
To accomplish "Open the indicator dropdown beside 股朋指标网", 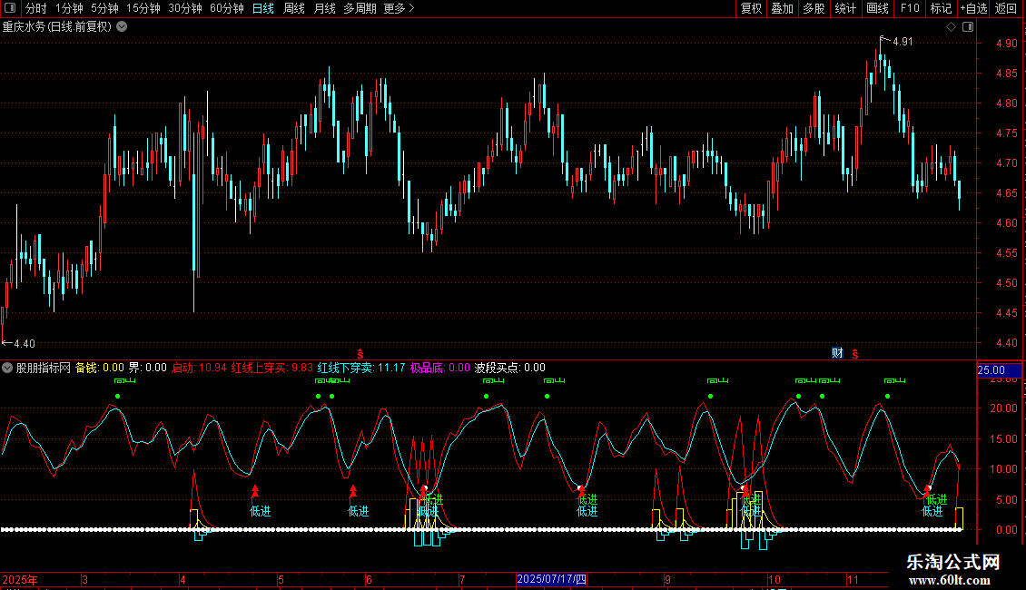I will [x=7, y=369].
